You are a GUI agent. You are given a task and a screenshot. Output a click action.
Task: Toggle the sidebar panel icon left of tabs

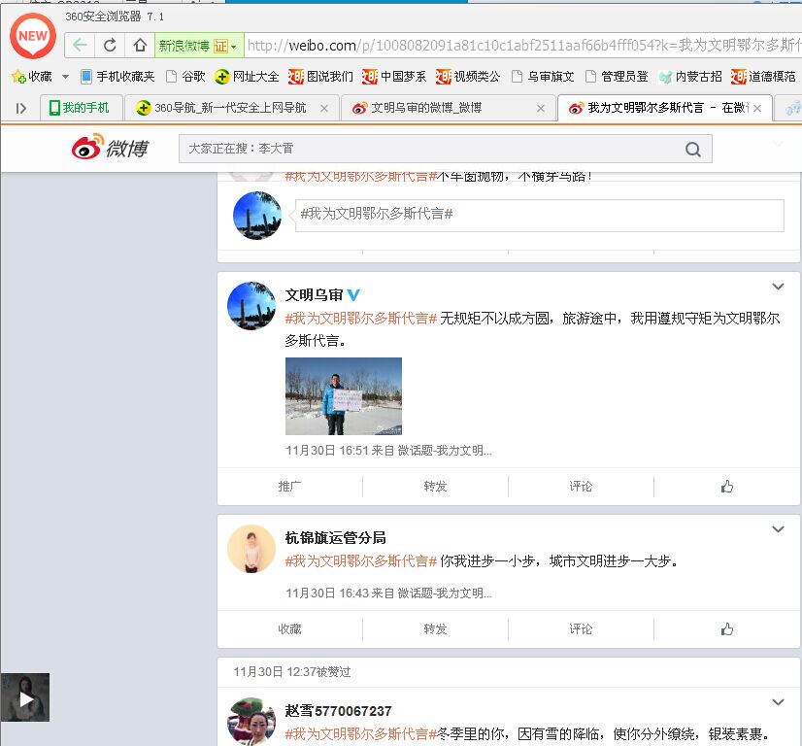click(21, 108)
